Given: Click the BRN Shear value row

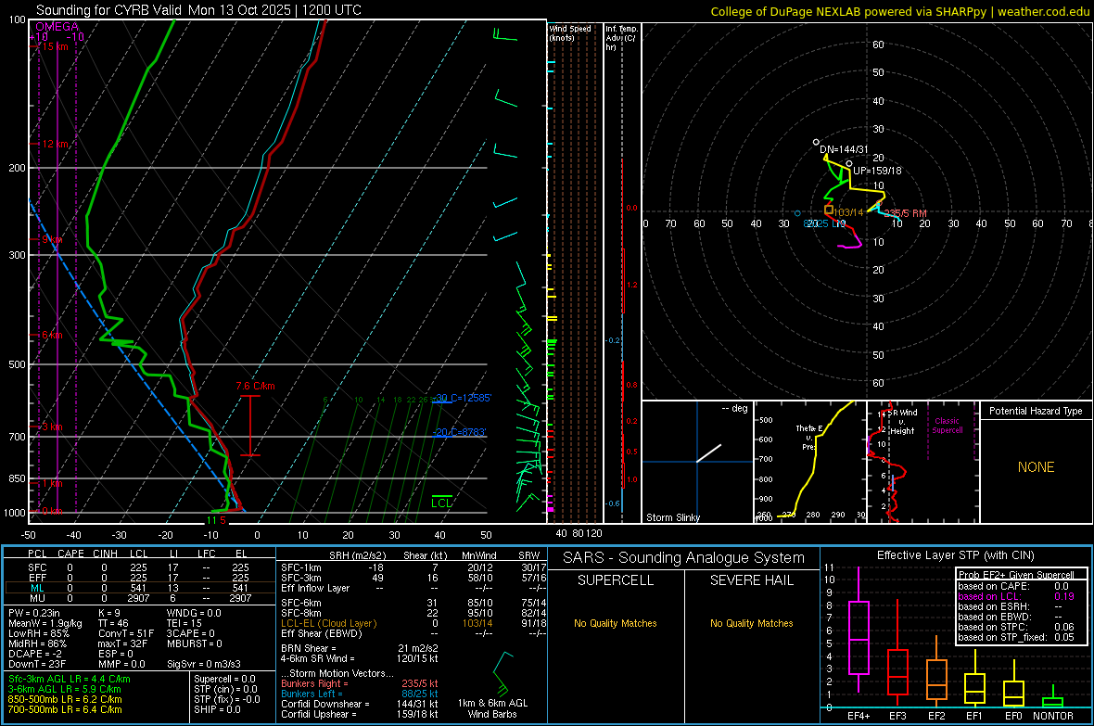Looking at the screenshot, I should click(x=360, y=648).
